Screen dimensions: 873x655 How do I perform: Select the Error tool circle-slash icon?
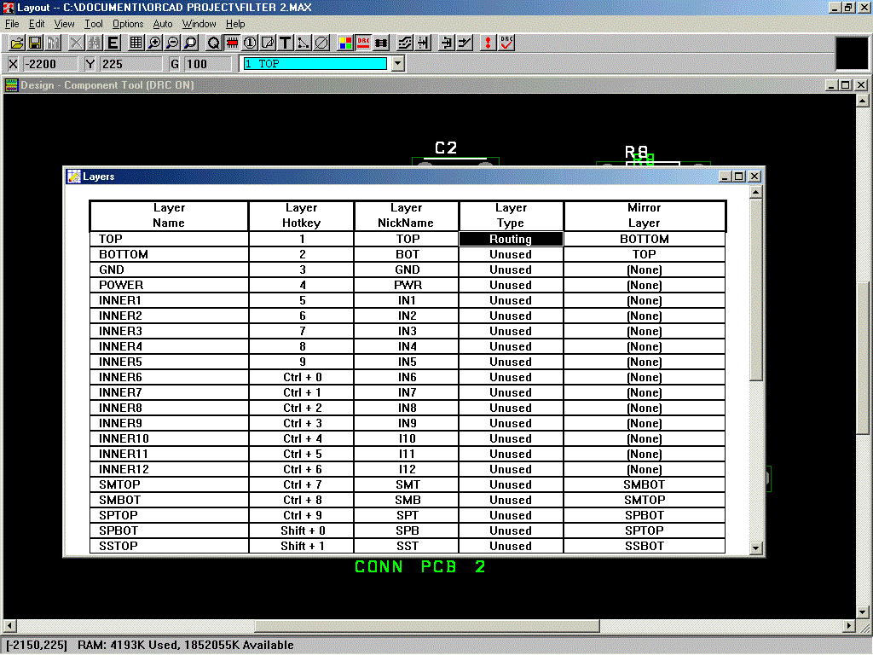321,43
